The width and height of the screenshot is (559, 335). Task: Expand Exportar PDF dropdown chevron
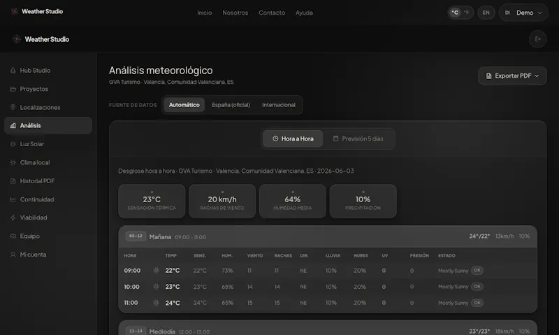click(x=537, y=76)
